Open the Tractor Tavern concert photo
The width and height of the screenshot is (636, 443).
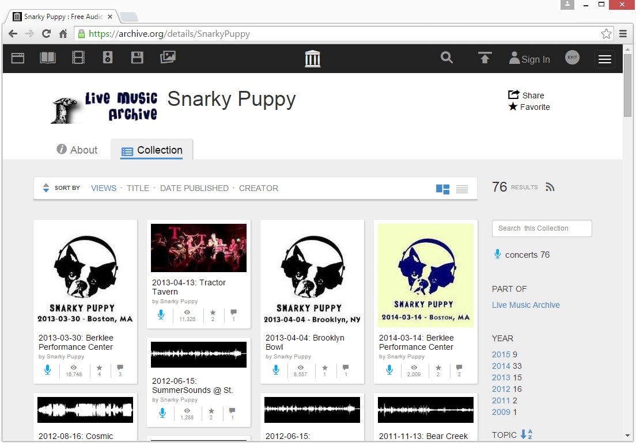pos(199,248)
